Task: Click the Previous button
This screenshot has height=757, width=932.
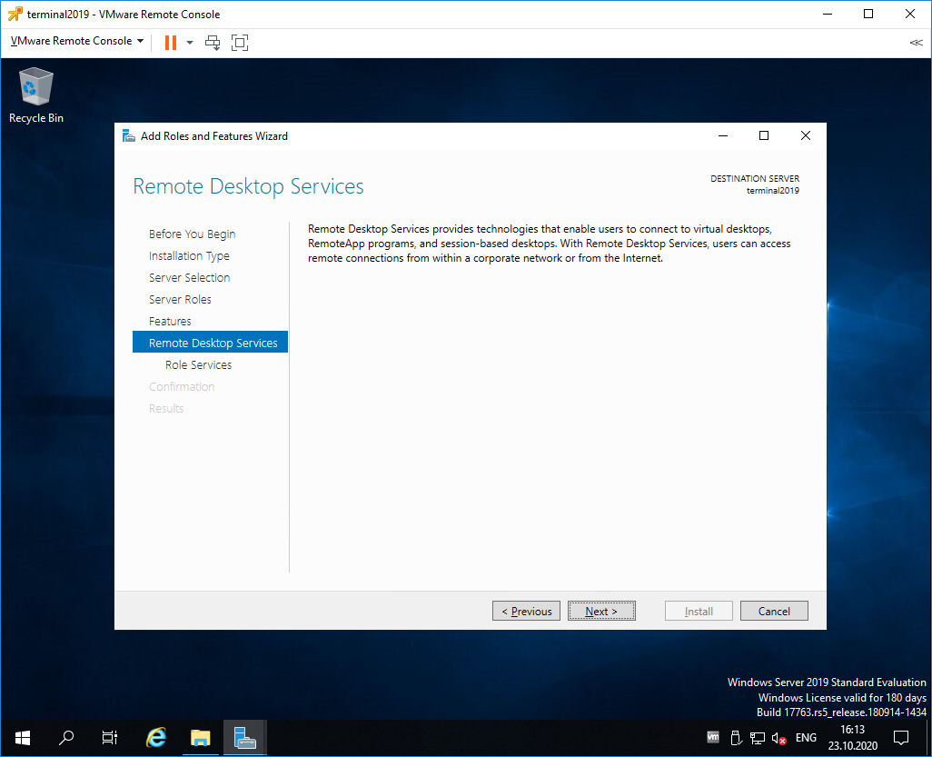Action: pos(526,611)
